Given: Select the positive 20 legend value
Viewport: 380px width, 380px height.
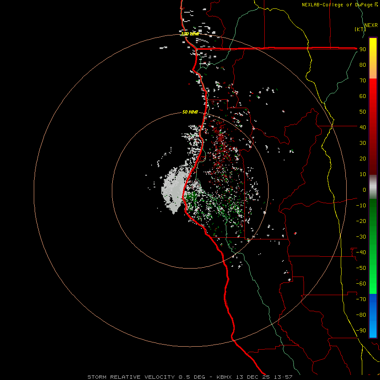Looking at the screenshot, I should tap(363, 158).
